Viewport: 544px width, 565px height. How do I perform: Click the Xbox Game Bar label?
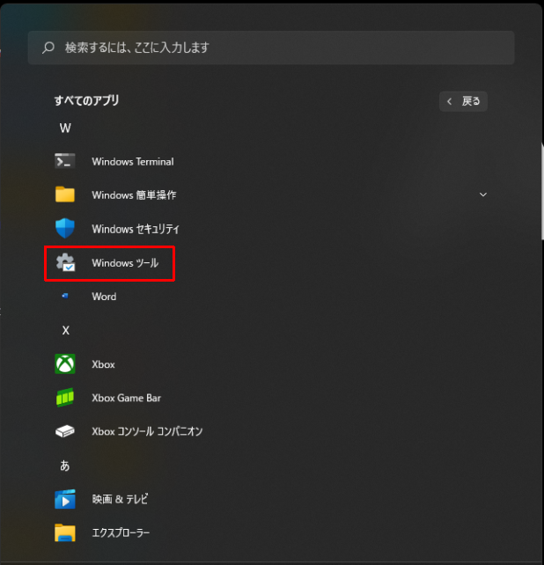126,398
